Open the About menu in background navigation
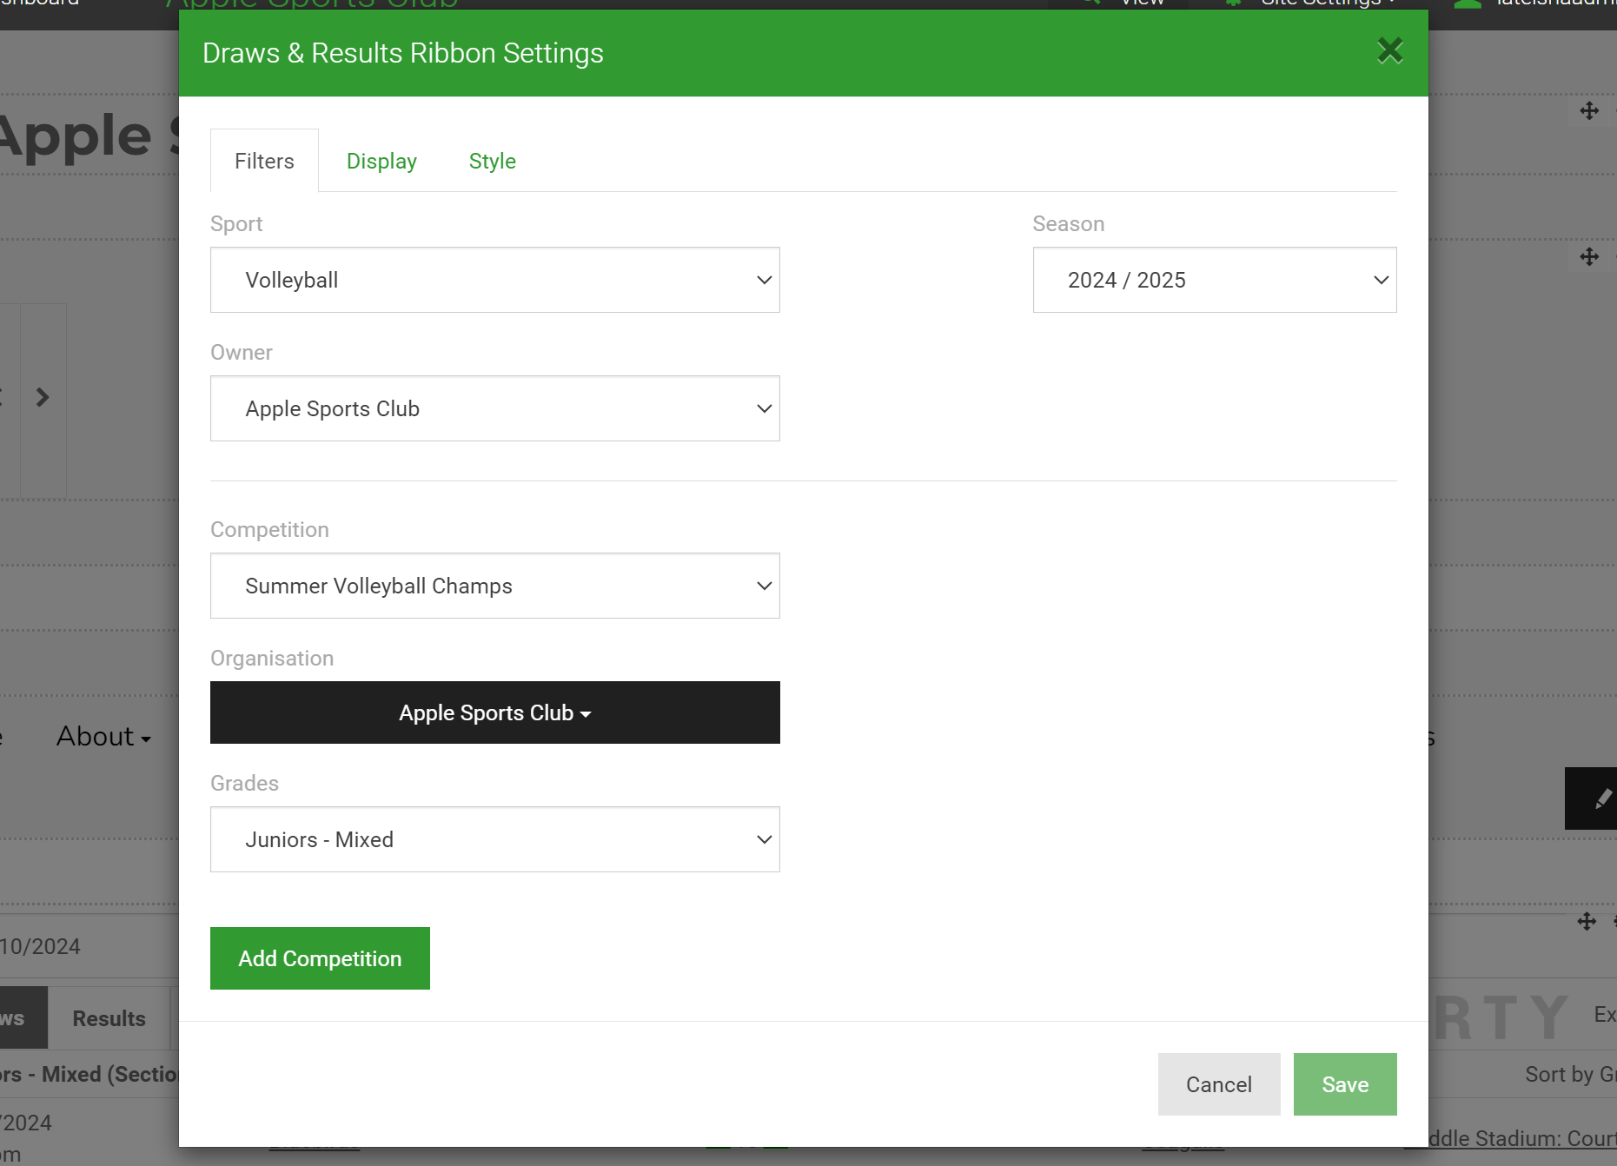The height and width of the screenshot is (1166, 1617). [103, 737]
